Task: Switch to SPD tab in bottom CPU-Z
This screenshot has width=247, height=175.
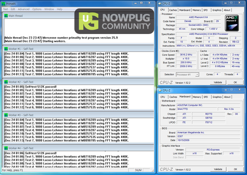Action: pyautogui.click(x=206, y=97)
